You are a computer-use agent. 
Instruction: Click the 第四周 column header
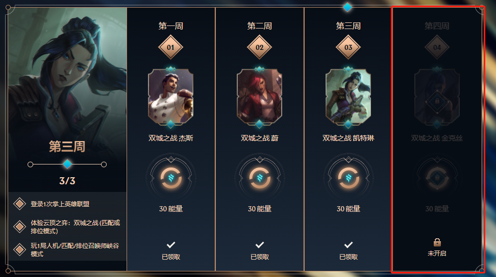point(437,26)
